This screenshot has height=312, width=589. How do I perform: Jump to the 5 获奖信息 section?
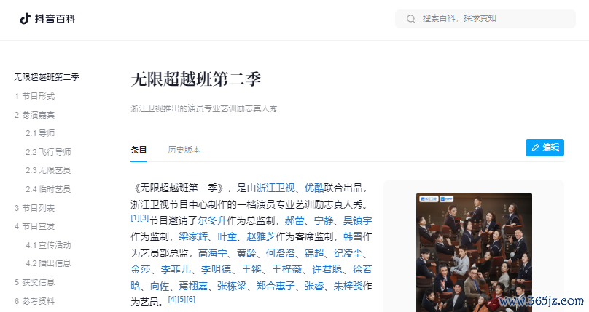click(x=34, y=282)
